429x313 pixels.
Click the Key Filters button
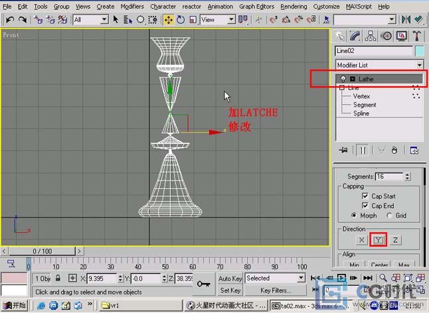(276, 290)
